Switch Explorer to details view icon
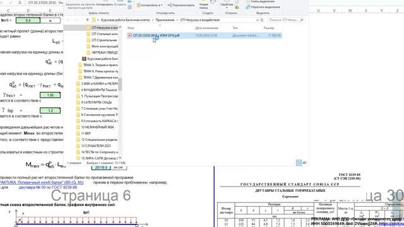 pyautogui.click(x=299, y=163)
